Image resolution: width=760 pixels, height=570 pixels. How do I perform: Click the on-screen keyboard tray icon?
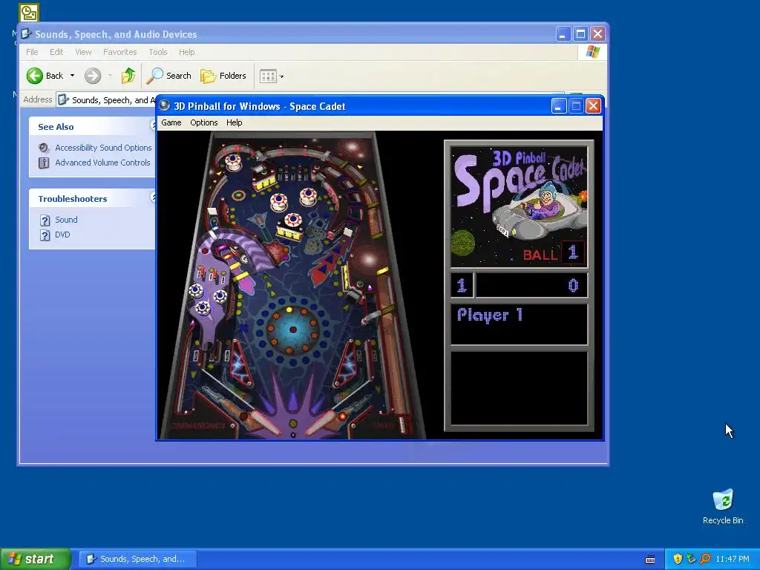coord(650,560)
